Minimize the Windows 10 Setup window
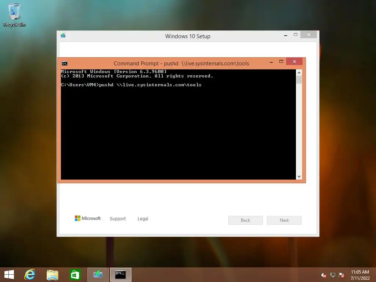This screenshot has height=282, width=376. [x=286, y=35]
